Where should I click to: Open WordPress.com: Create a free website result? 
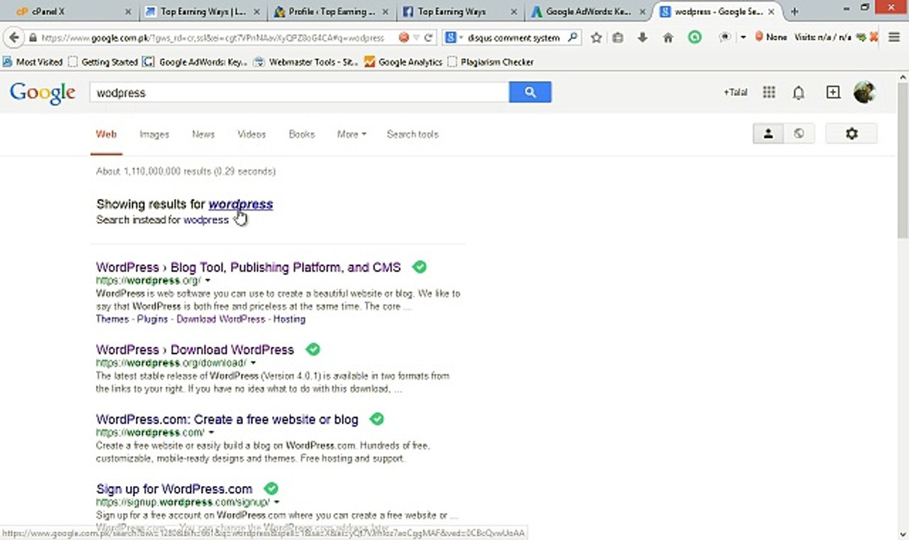227,419
